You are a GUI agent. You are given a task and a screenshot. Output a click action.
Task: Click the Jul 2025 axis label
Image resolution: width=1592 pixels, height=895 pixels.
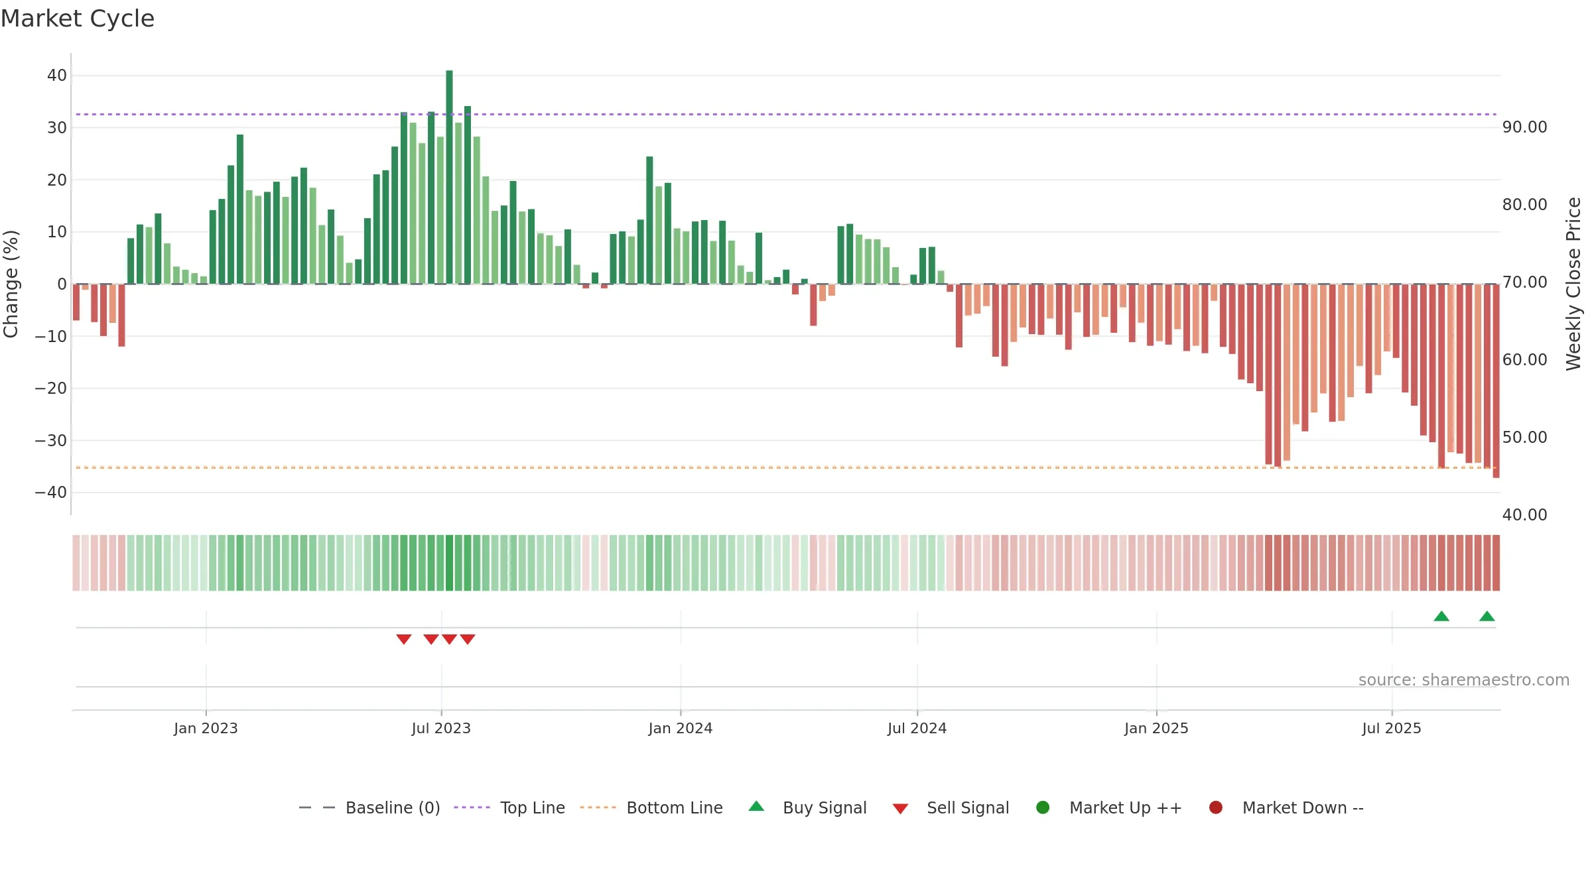coord(1392,728)
